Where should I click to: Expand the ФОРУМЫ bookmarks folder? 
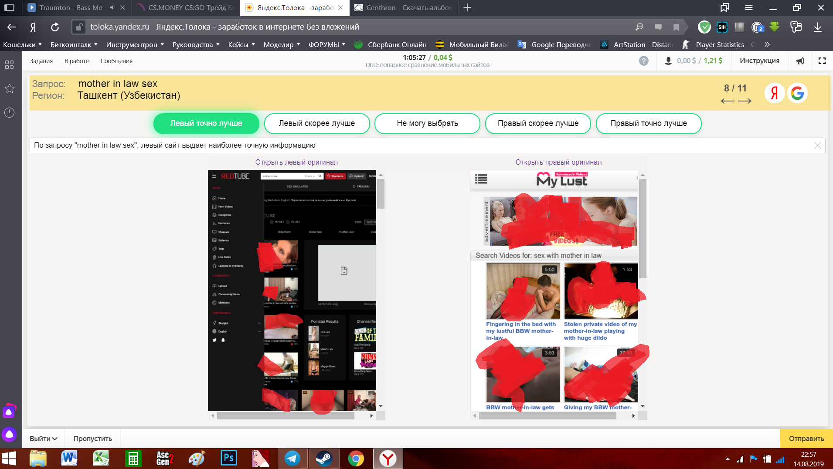click(327, 44)
